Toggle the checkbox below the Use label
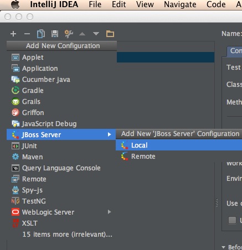Image resolution: width=242 pixels, height=250 pixels. pos(232,220)
